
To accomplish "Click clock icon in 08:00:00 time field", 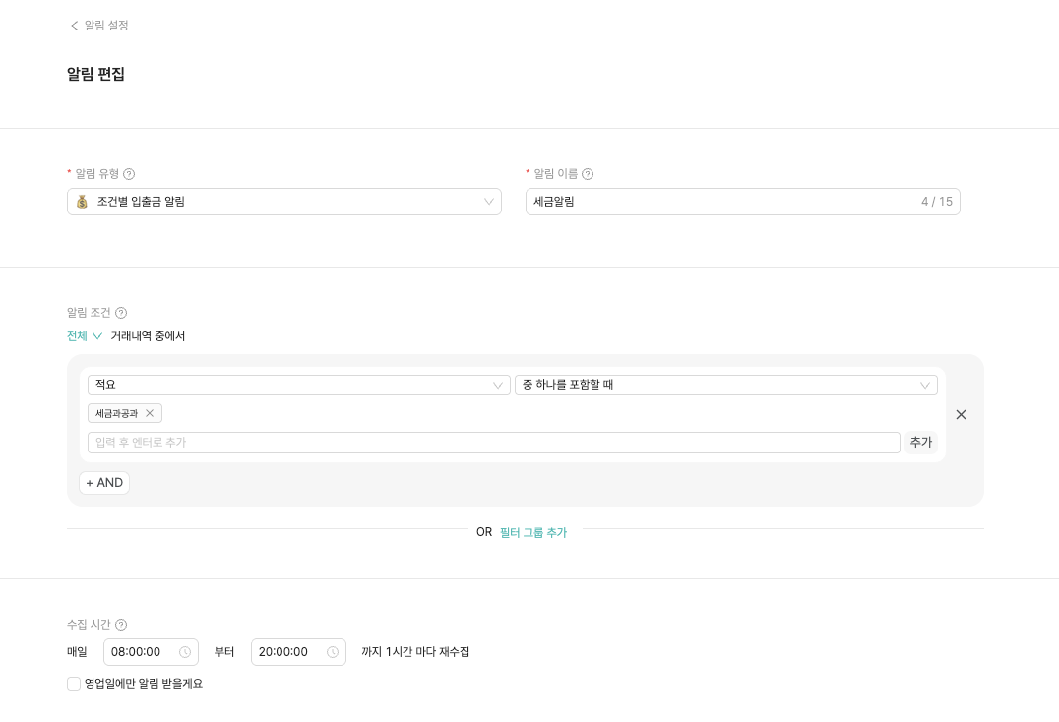I will point(185,652).
